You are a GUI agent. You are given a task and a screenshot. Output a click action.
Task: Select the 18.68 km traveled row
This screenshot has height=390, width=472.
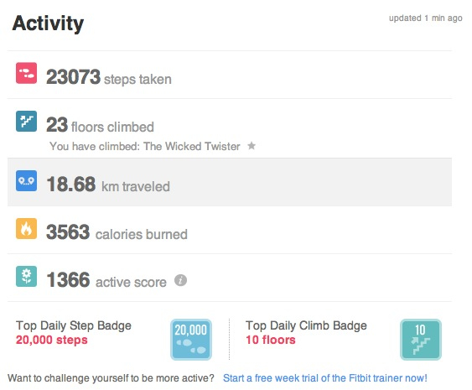pos(230,182)
